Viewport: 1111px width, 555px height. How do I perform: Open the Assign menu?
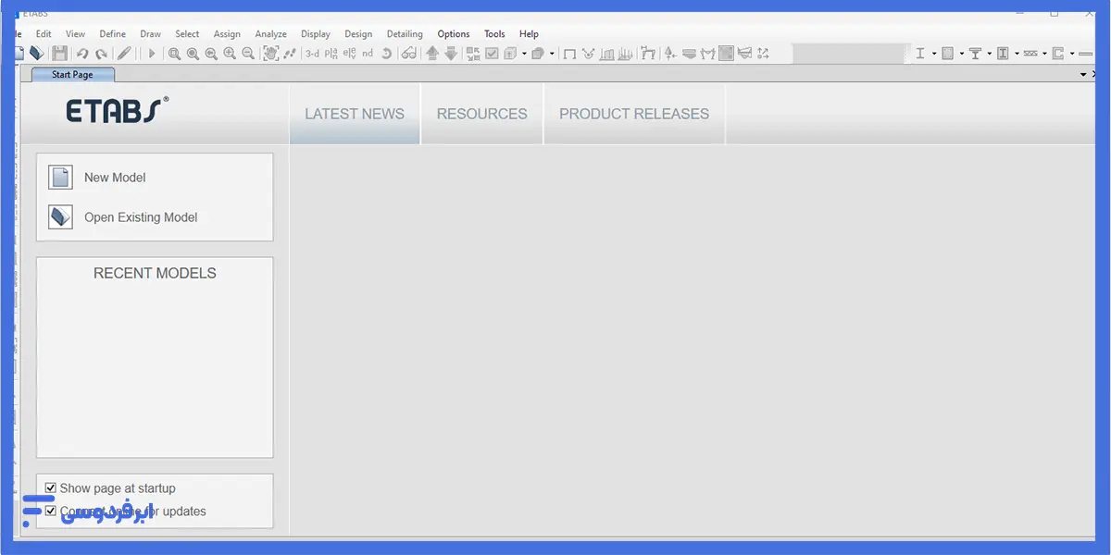click(x=227, y=34)
